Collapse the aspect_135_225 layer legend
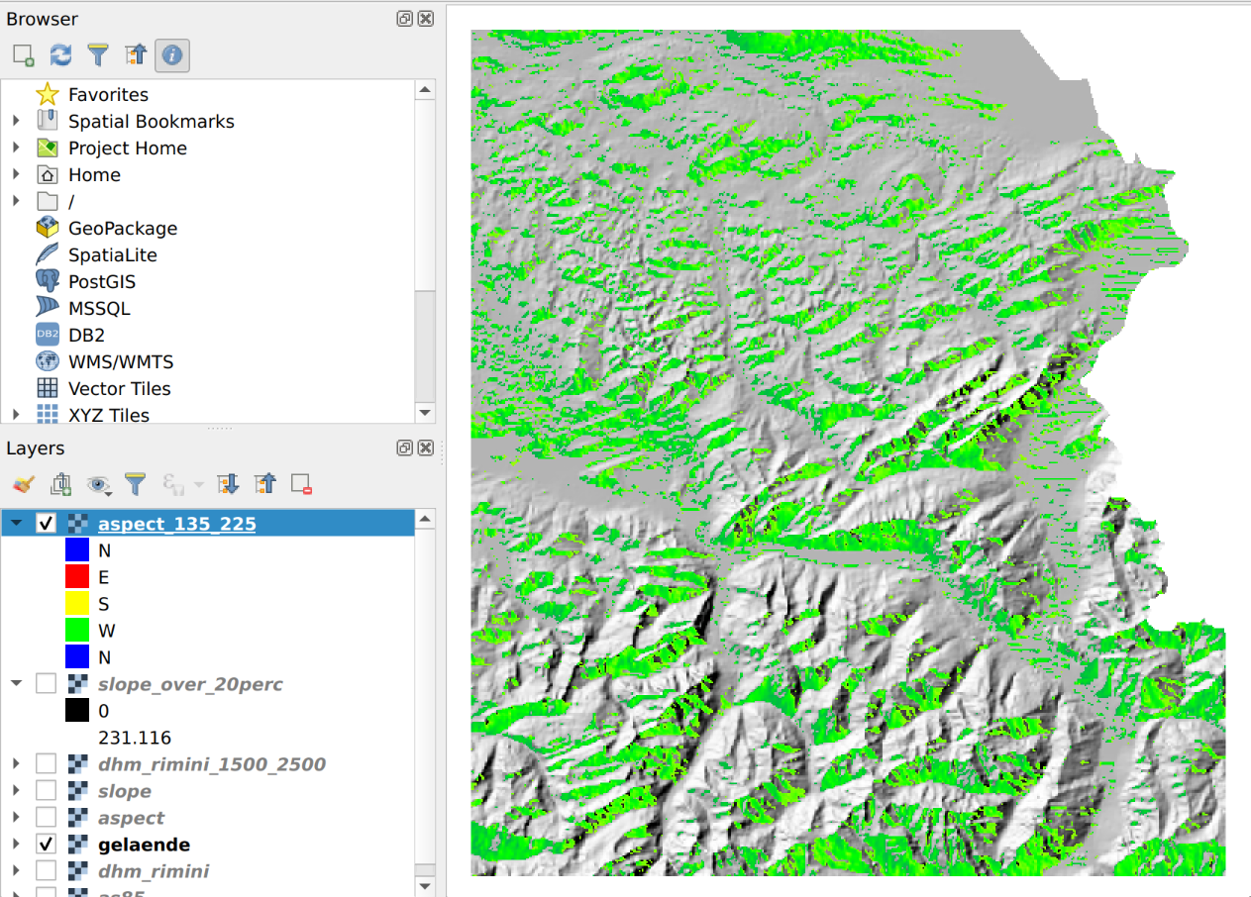This screenshot has width=1251, height=897. pyautogui.click(x=16, y=524)
